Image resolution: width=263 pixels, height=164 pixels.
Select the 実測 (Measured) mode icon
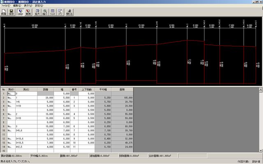tap(28, 12)
